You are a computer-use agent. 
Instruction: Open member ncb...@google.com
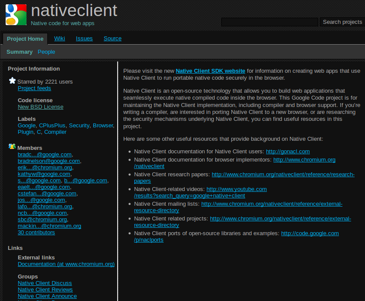[x=43, y=213]
